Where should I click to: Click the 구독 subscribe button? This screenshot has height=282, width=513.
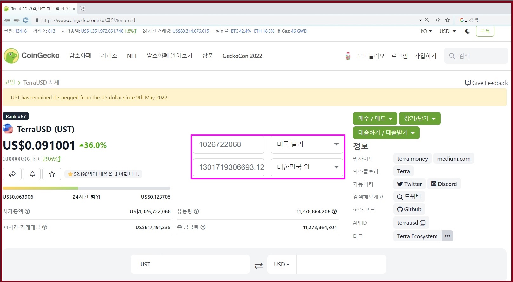coord(485,31)
